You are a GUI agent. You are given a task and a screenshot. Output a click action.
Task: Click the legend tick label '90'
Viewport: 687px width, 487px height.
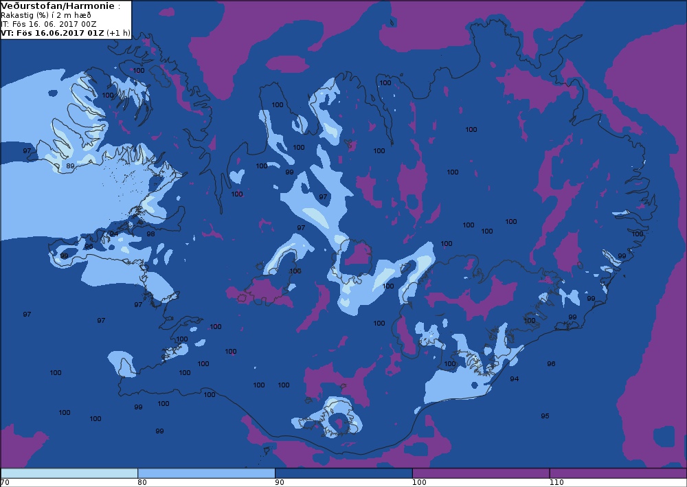pos(280,483)
